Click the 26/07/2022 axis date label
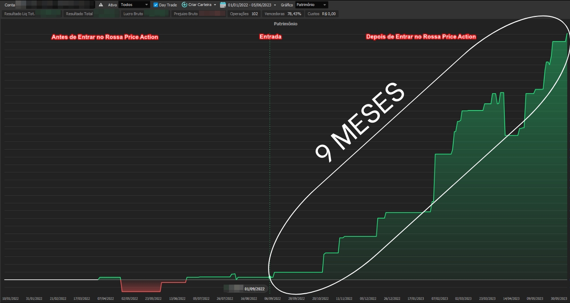The image size is (570, 303). (x=225, y=299)
